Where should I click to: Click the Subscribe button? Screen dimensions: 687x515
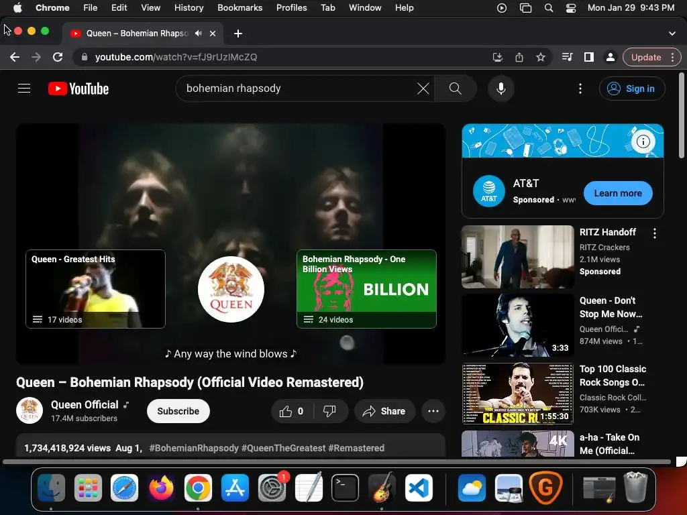coord(178,411)
